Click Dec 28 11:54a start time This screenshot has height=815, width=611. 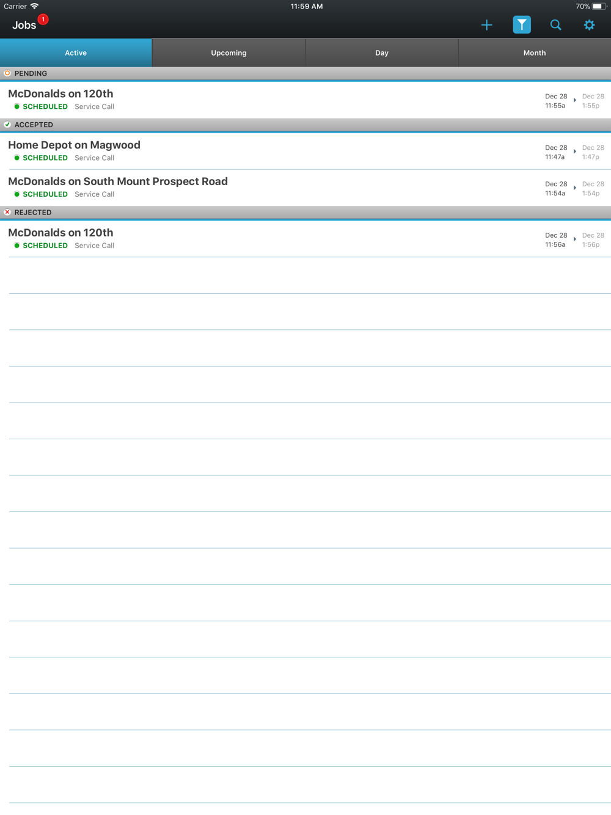coord(556,189)
